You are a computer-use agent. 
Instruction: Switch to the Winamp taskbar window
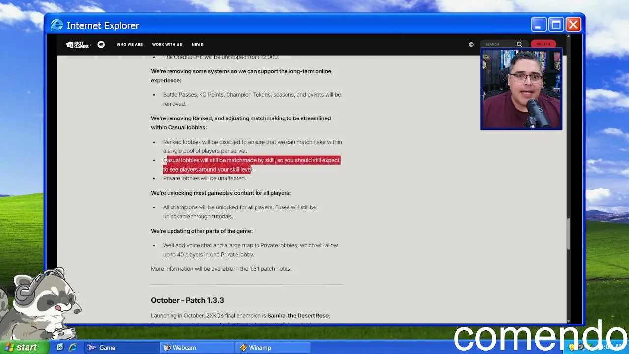(273, 348)
